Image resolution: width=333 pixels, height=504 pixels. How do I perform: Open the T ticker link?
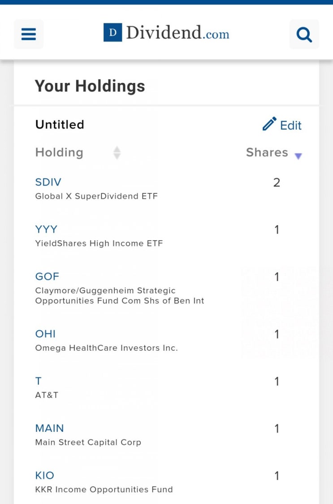click(x=38, y=381)
